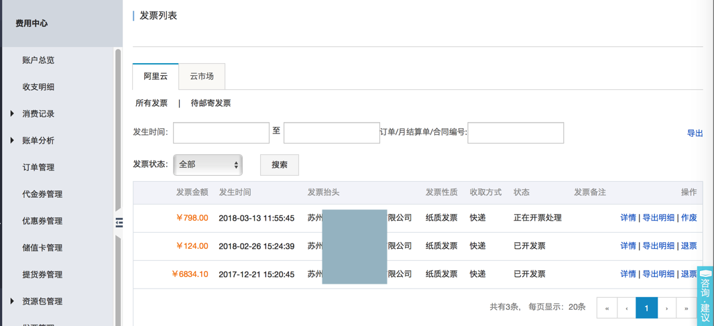714x326 pixels.
Task: Open the 咨询·建议 feedback widget
Action: pos(705,296)
